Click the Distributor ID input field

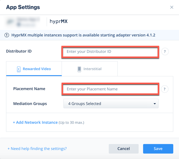point(110,52)
